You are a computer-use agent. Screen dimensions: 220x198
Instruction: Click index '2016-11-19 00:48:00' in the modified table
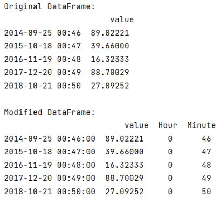[50, 165]
